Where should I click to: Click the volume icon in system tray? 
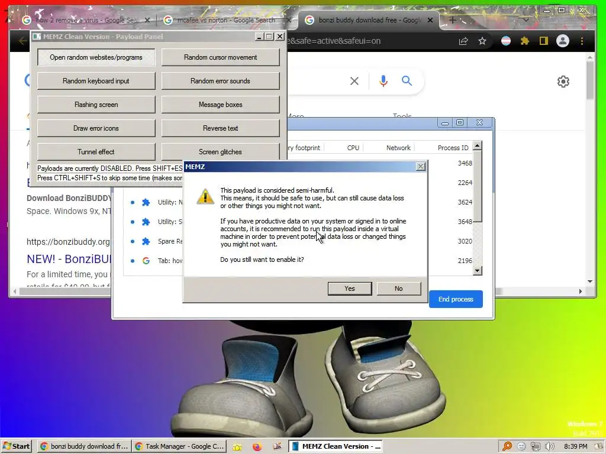point(550,446)
